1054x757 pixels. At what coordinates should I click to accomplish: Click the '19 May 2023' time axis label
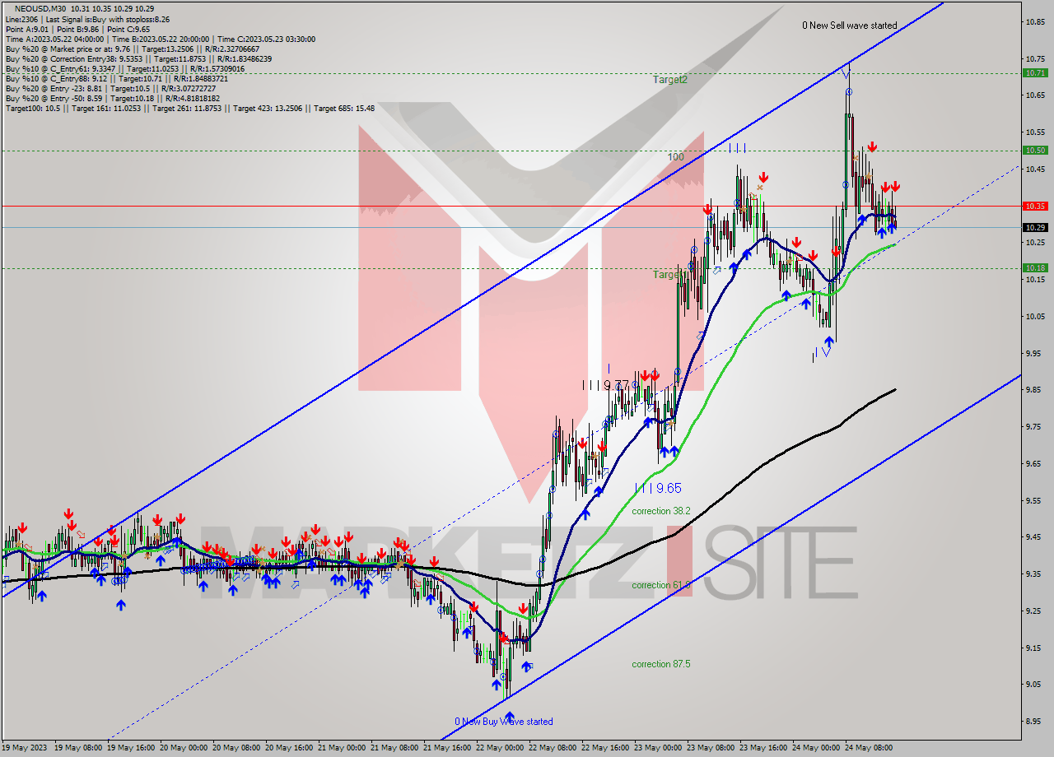tap(23, 748)
